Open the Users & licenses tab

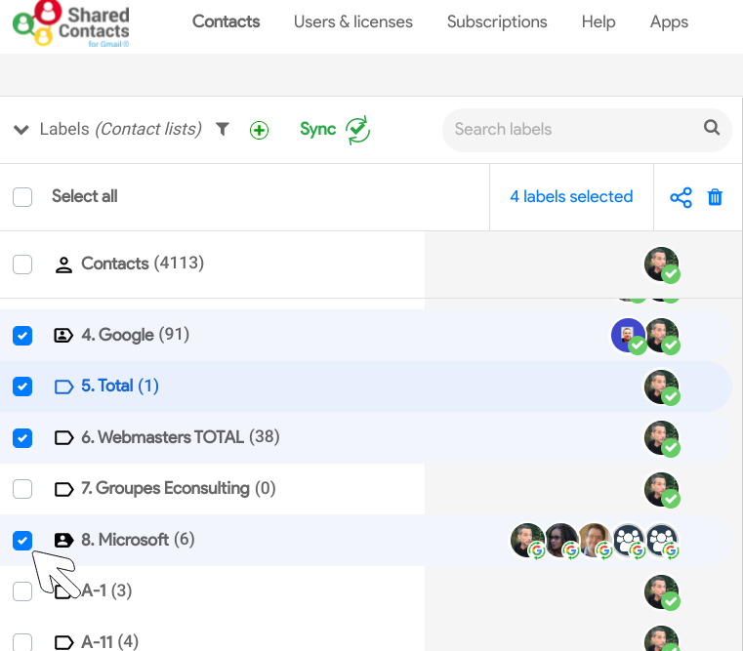click(x=353, y=21)
